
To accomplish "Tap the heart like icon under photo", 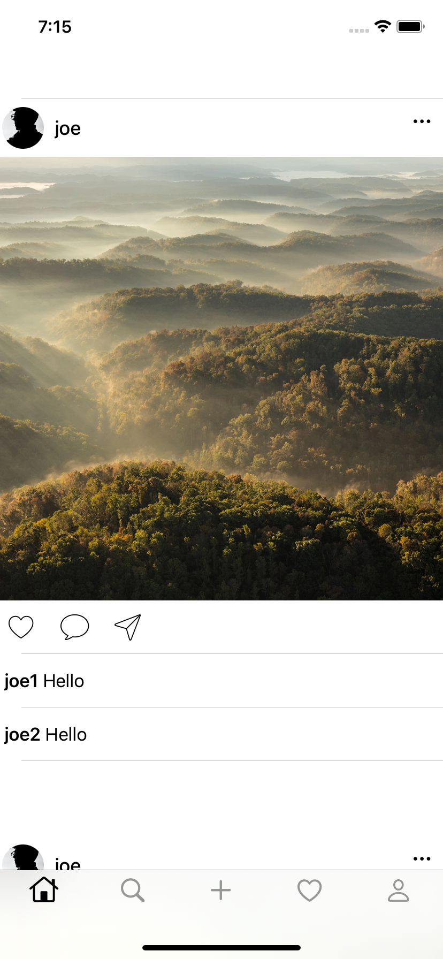I will coord(21,627).
